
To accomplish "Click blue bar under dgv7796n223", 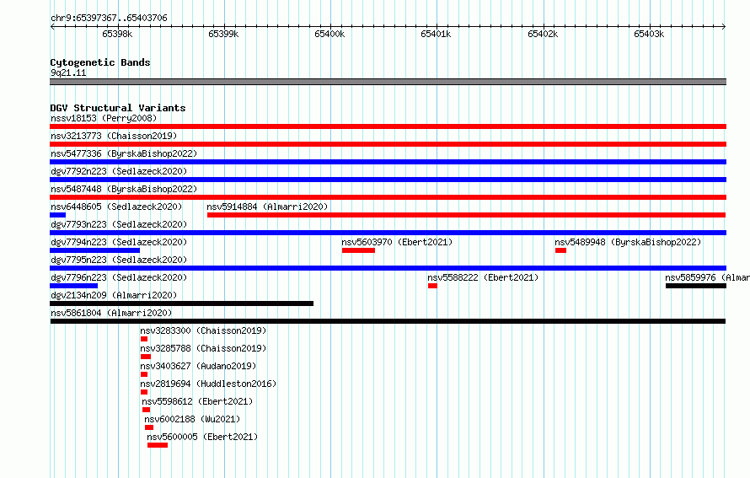I will (73, 286).
